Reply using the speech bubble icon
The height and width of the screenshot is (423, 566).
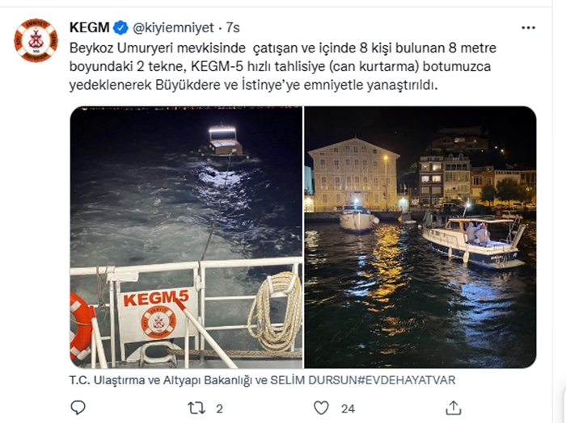click(78, 408)
